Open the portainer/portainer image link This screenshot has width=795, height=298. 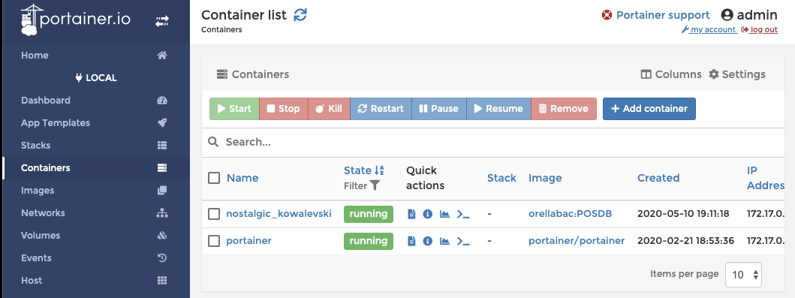tap(577, 241)
